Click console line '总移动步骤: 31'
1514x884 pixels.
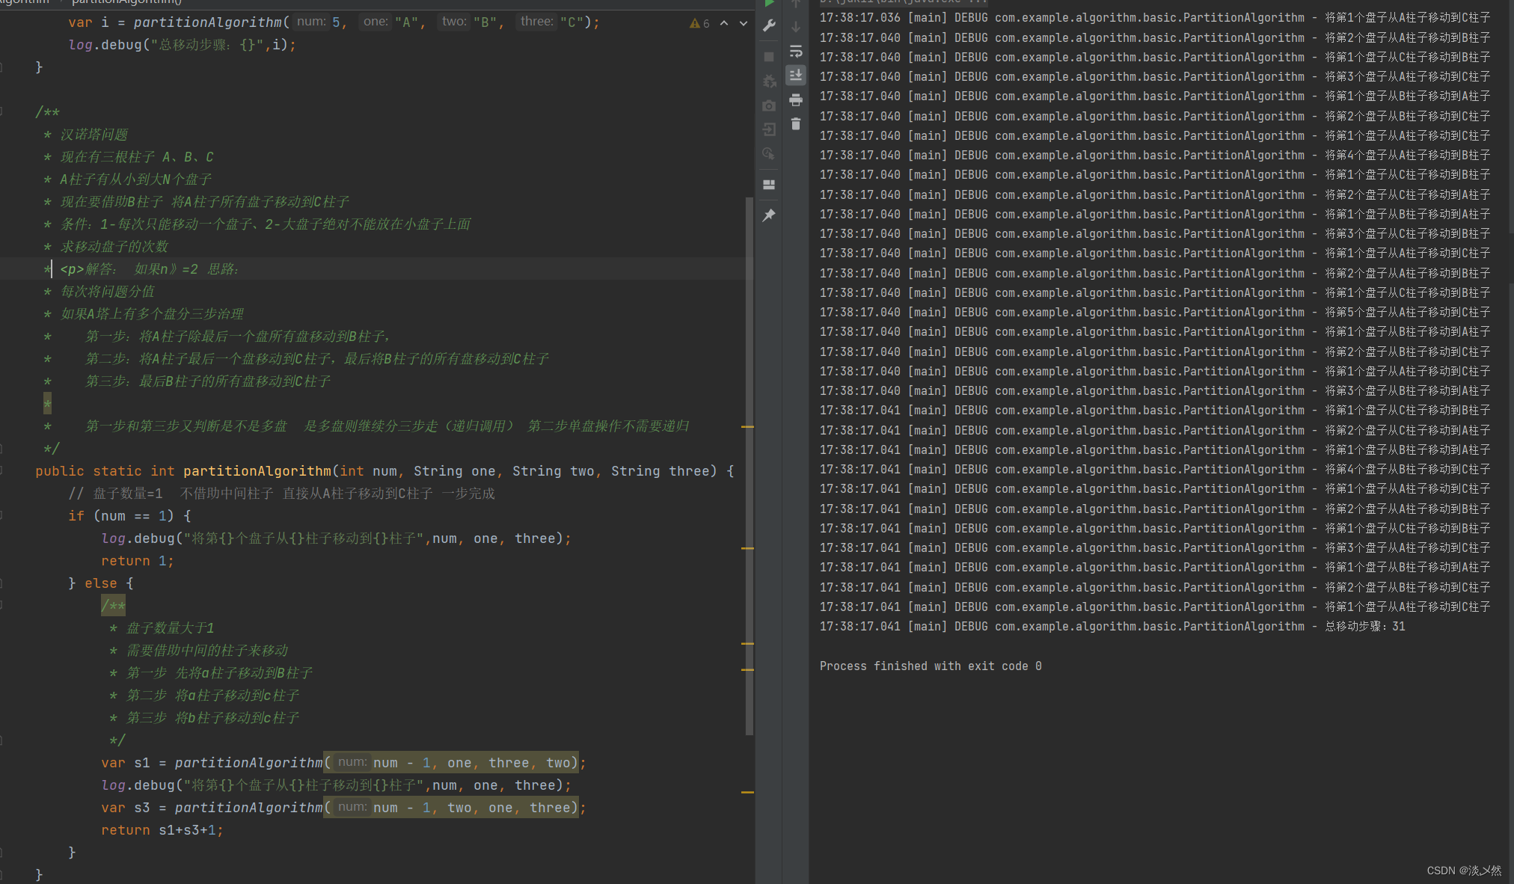pos(1112,627)
